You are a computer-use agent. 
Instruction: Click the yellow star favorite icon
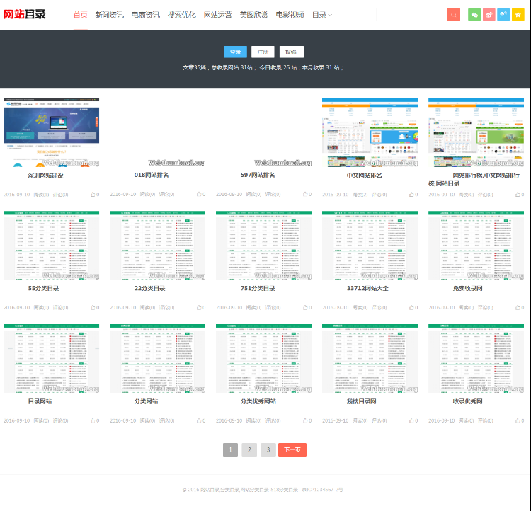click(518, 15)
